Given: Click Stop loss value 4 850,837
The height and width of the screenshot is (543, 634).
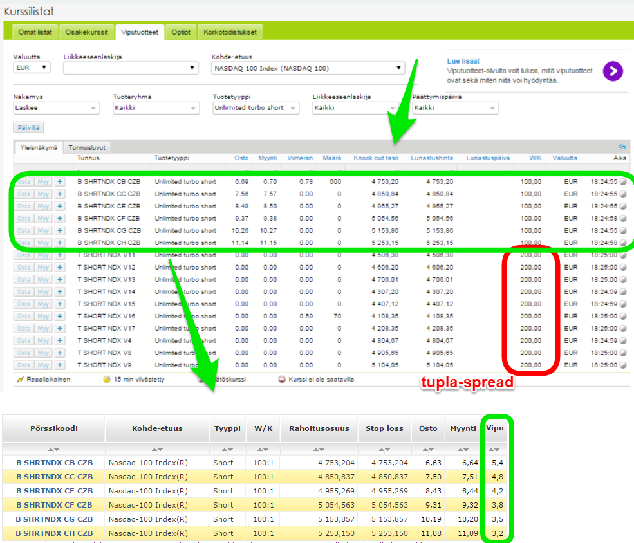Looking at the screenshot, I should pos(390,477).
